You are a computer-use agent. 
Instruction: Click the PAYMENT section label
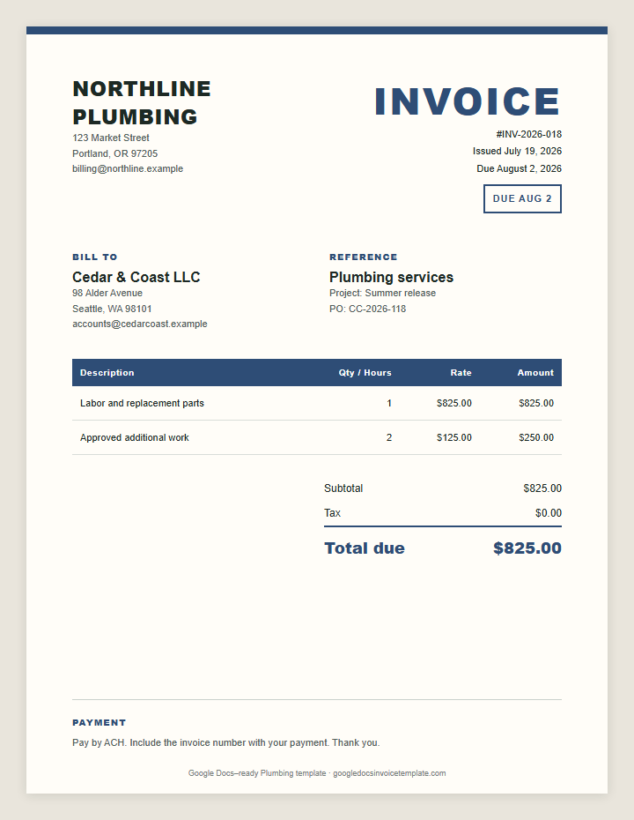pos(100,722)
